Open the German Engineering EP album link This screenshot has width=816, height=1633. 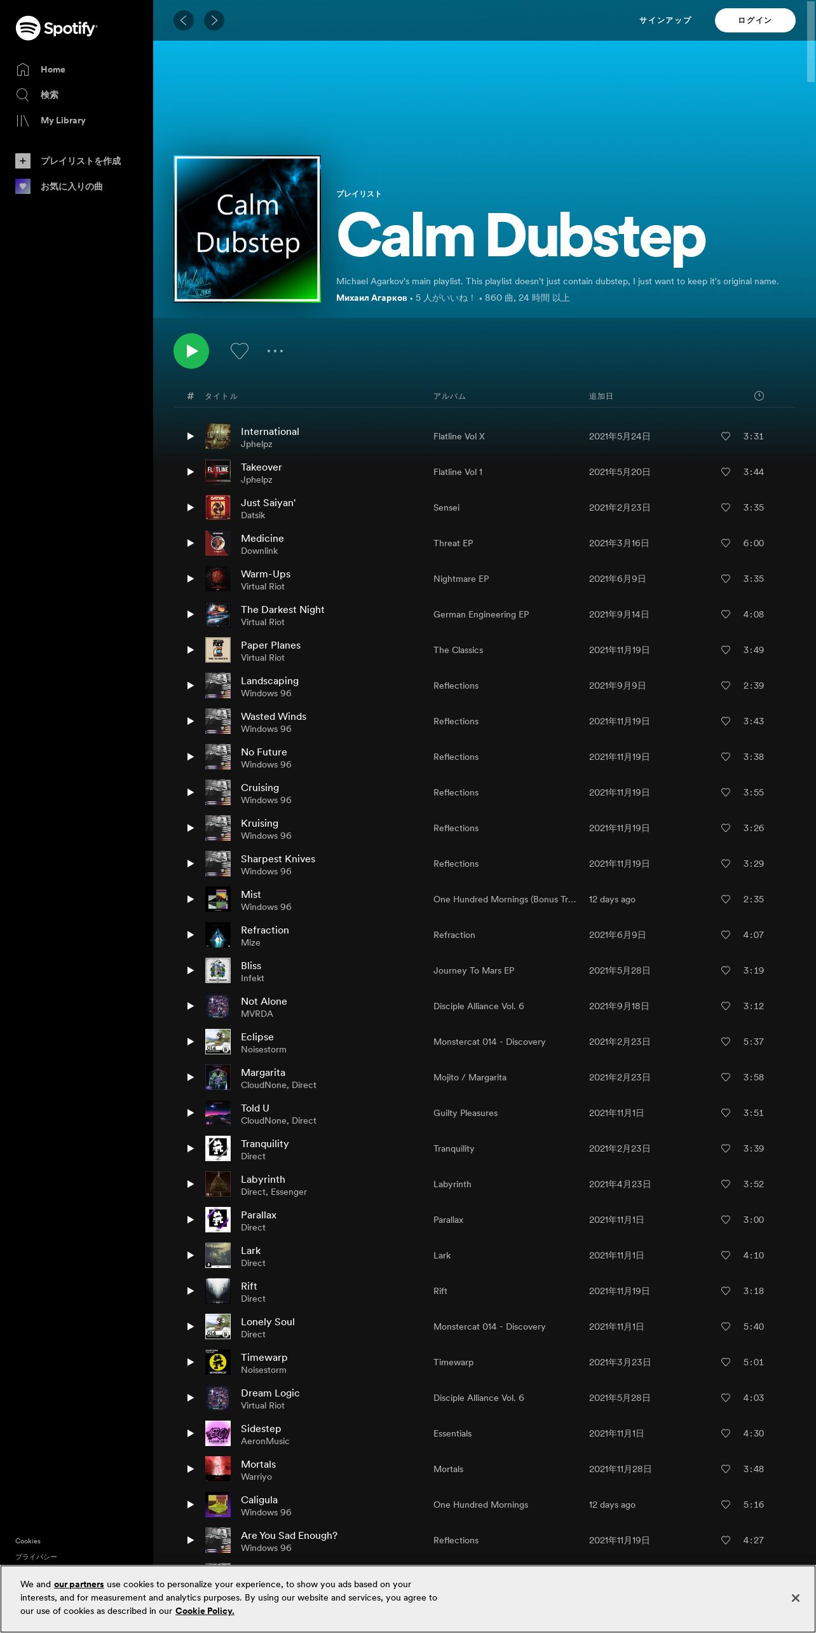(481, 614)
